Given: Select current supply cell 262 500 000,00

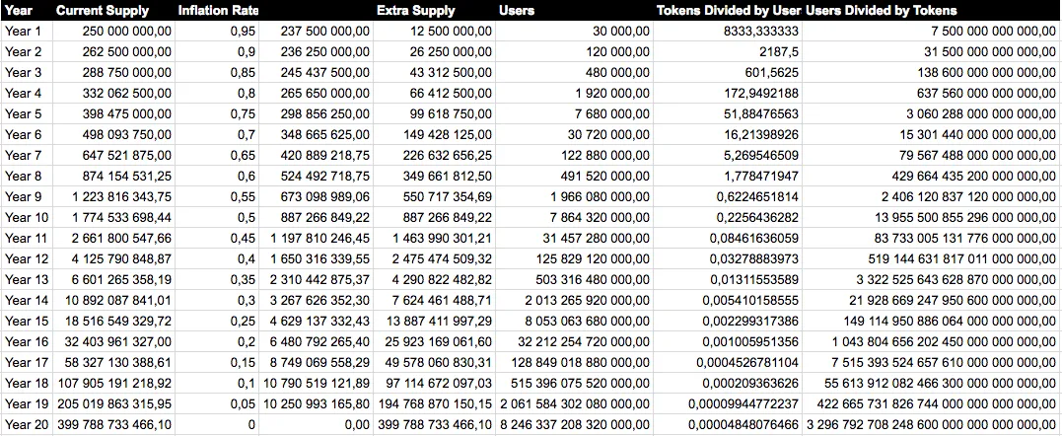Looking at the screenshot, I should click(x=113, y=51).
